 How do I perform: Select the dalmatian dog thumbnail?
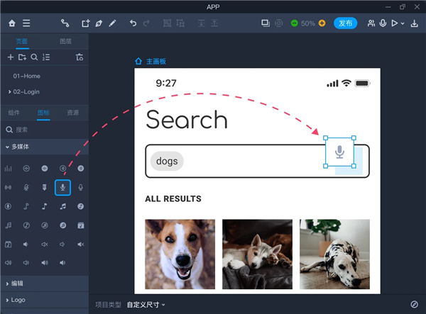tap(334, 254)
